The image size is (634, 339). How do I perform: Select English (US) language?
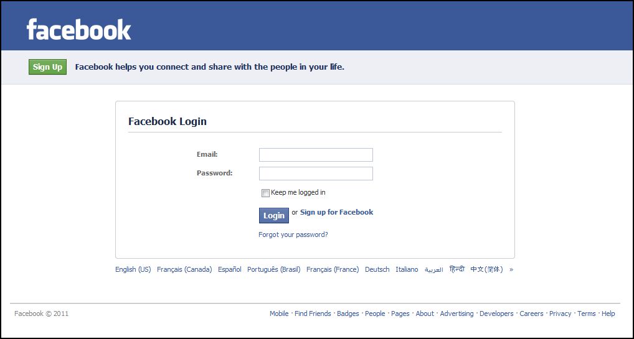[x=133, y=269]
